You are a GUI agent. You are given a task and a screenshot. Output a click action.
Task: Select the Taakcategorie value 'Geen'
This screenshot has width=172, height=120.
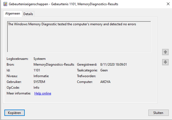(x=104, y=70)
